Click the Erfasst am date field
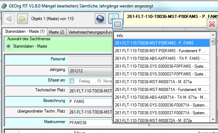 (x=90, y=81)
